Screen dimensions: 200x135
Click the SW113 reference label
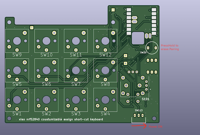(139, 110)
